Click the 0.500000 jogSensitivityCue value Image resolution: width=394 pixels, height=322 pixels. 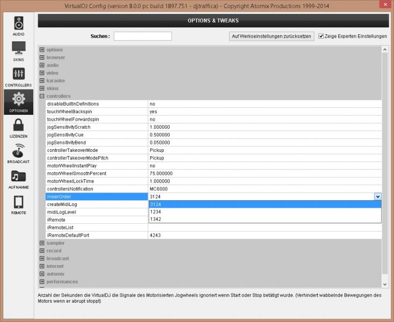pos(160,135)
